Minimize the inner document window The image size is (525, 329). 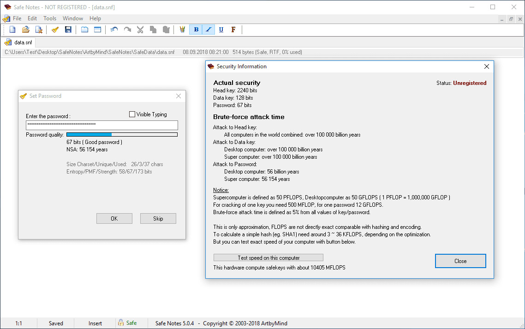coord(502,19)
